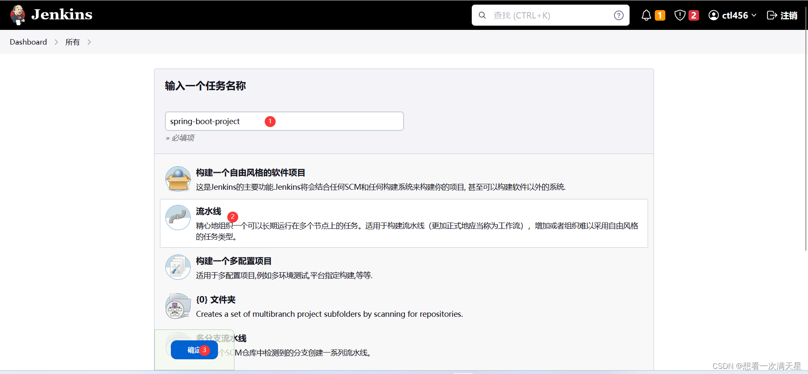808x374 pixels.
Task: Expand the ctl456 user dropdown chevron
Action: 754,15
